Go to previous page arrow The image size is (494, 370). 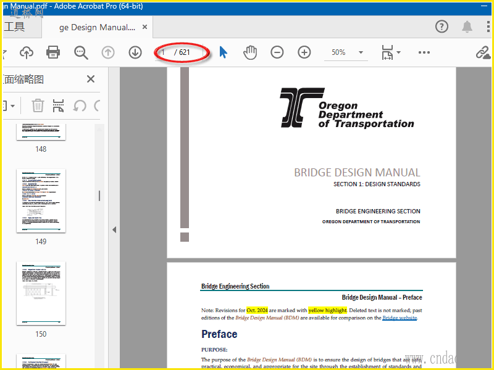coord(108,52)
